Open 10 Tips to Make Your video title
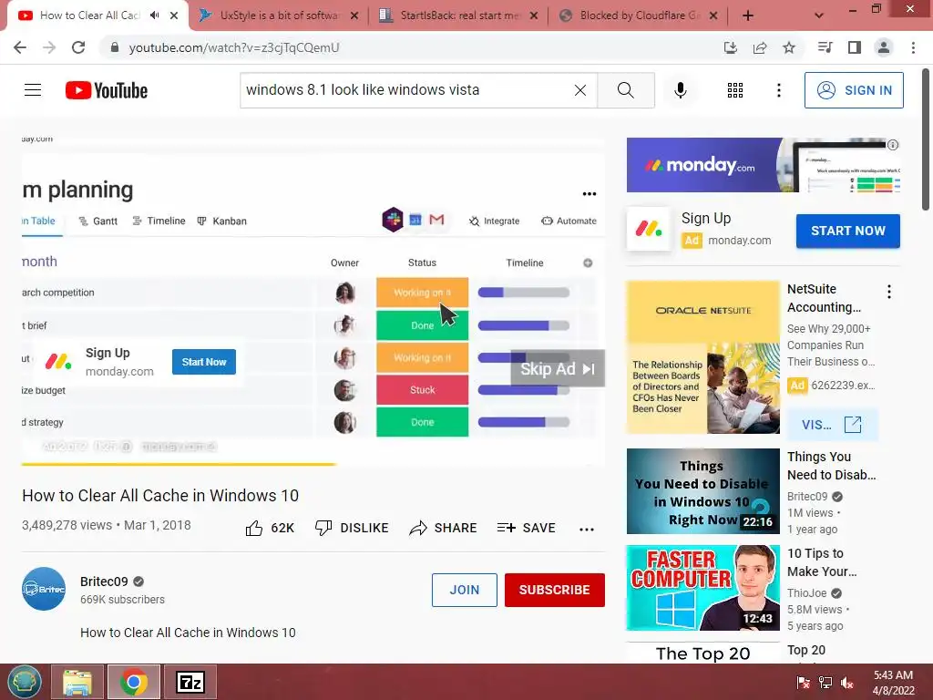Viewport: 933px width, 700px height. tap(822, 562)
